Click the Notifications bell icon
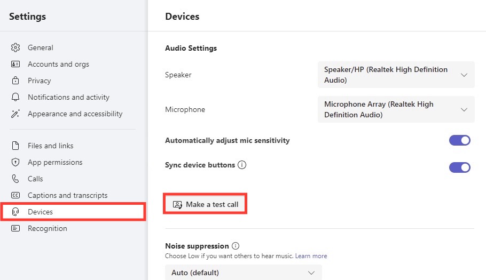The width and height of the screenshot is (486, 280). click(15, 97)
